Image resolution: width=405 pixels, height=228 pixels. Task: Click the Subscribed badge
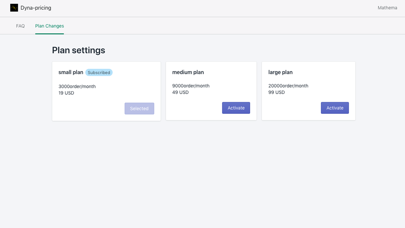pos(99,72)
